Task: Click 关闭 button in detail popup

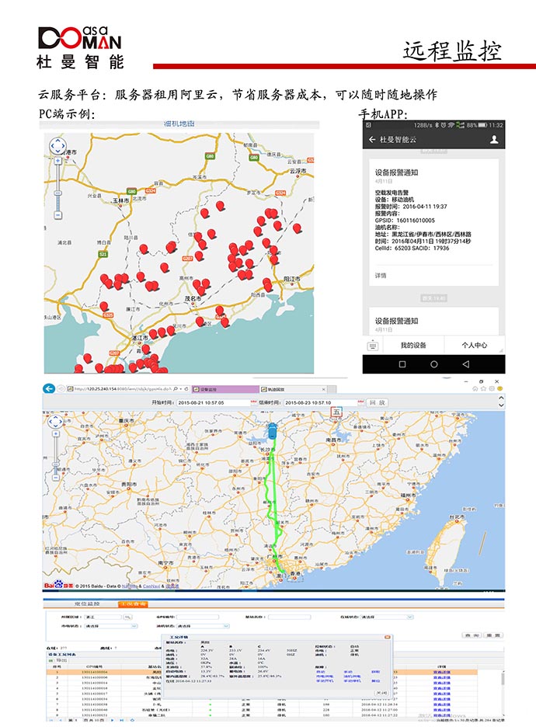Action: point(381,692)
